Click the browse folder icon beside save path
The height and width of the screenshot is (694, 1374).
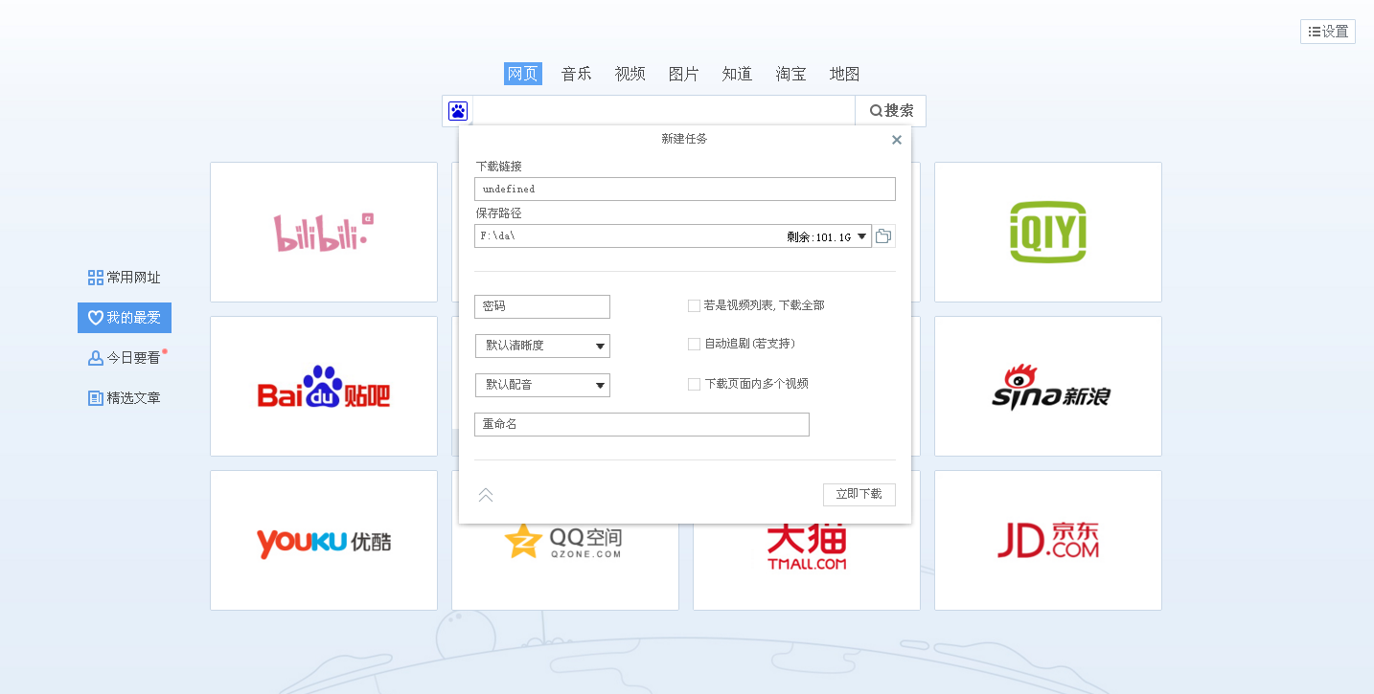click(x=883, y=236)
